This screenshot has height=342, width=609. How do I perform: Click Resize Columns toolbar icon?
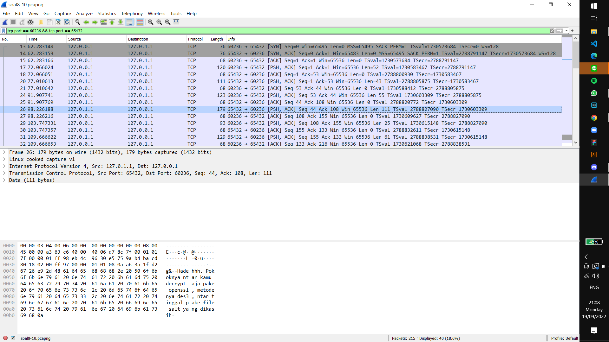tap(176, 22)
